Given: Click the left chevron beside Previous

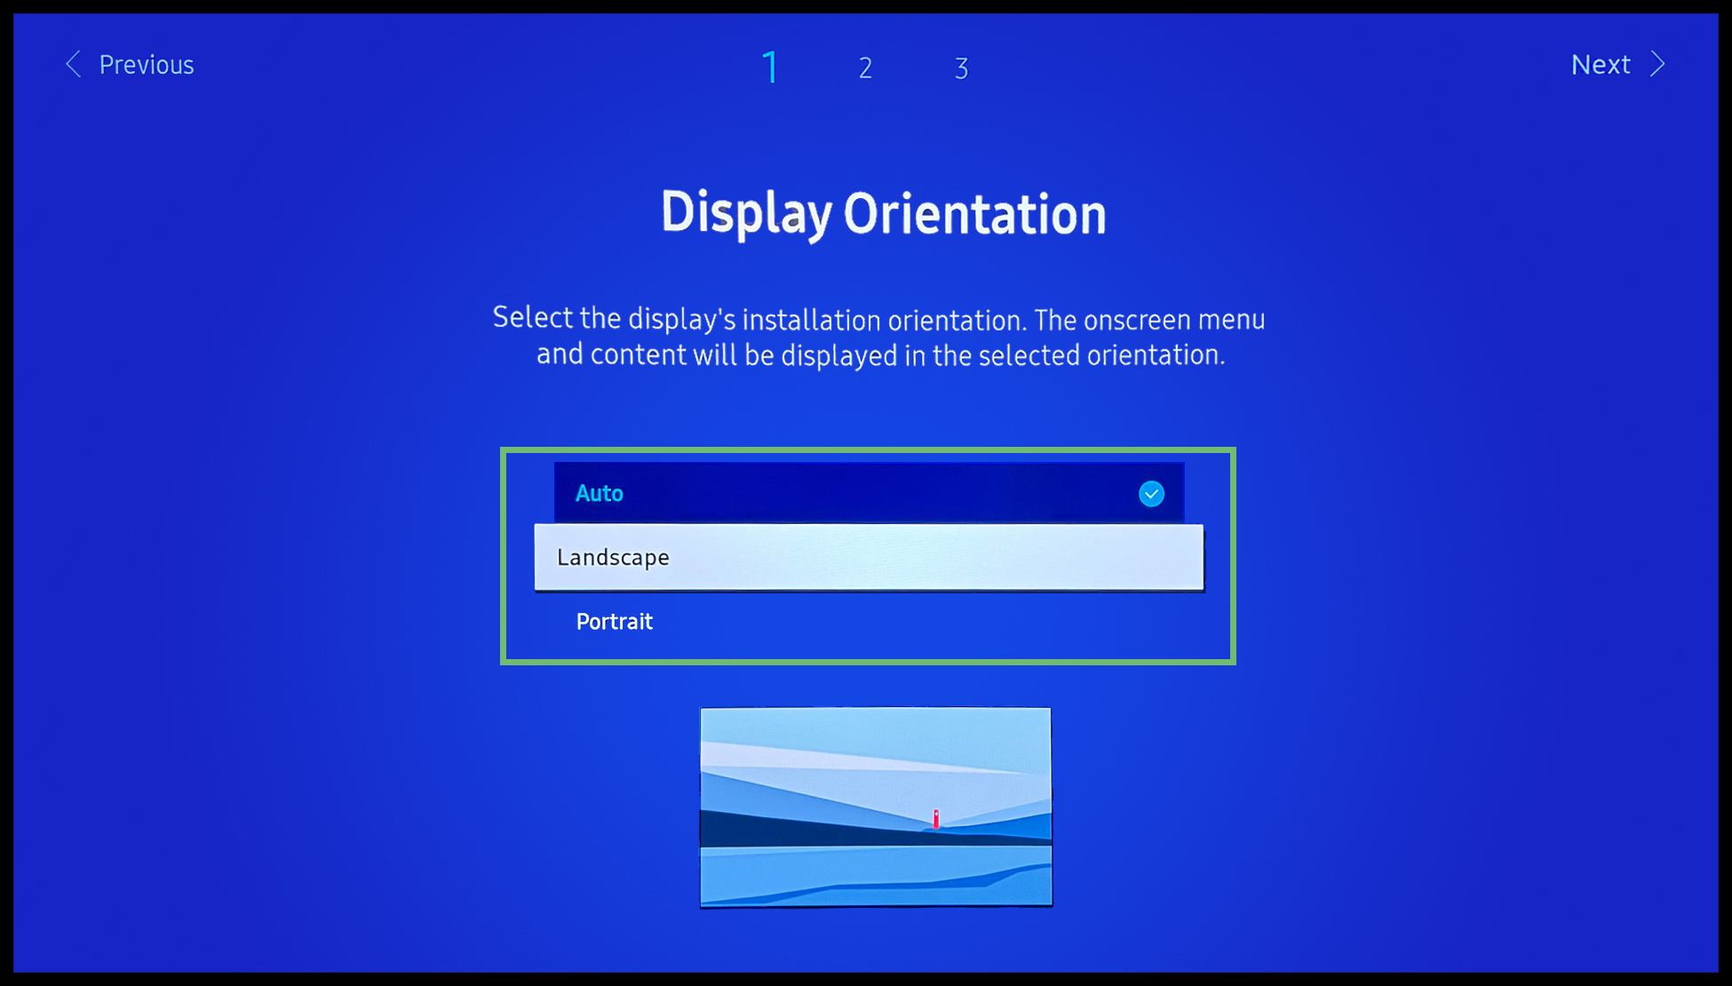Looking at the screenshot, I should click(x=74, y=64).
